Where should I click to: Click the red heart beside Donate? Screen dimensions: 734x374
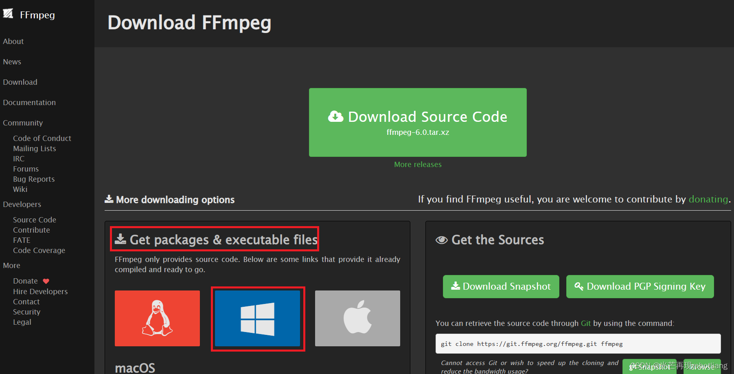[x=46, y=281]
